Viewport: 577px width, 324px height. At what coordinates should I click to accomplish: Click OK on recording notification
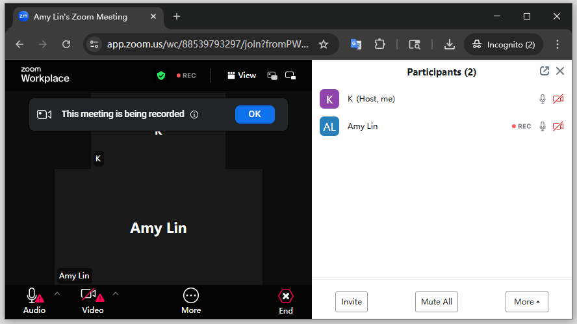pos(255,114)
